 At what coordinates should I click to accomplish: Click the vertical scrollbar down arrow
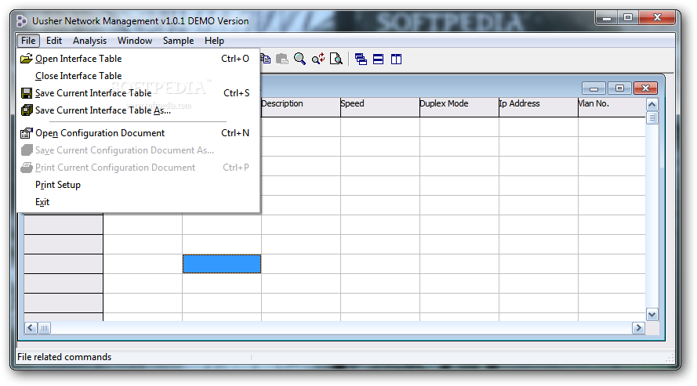652,315
